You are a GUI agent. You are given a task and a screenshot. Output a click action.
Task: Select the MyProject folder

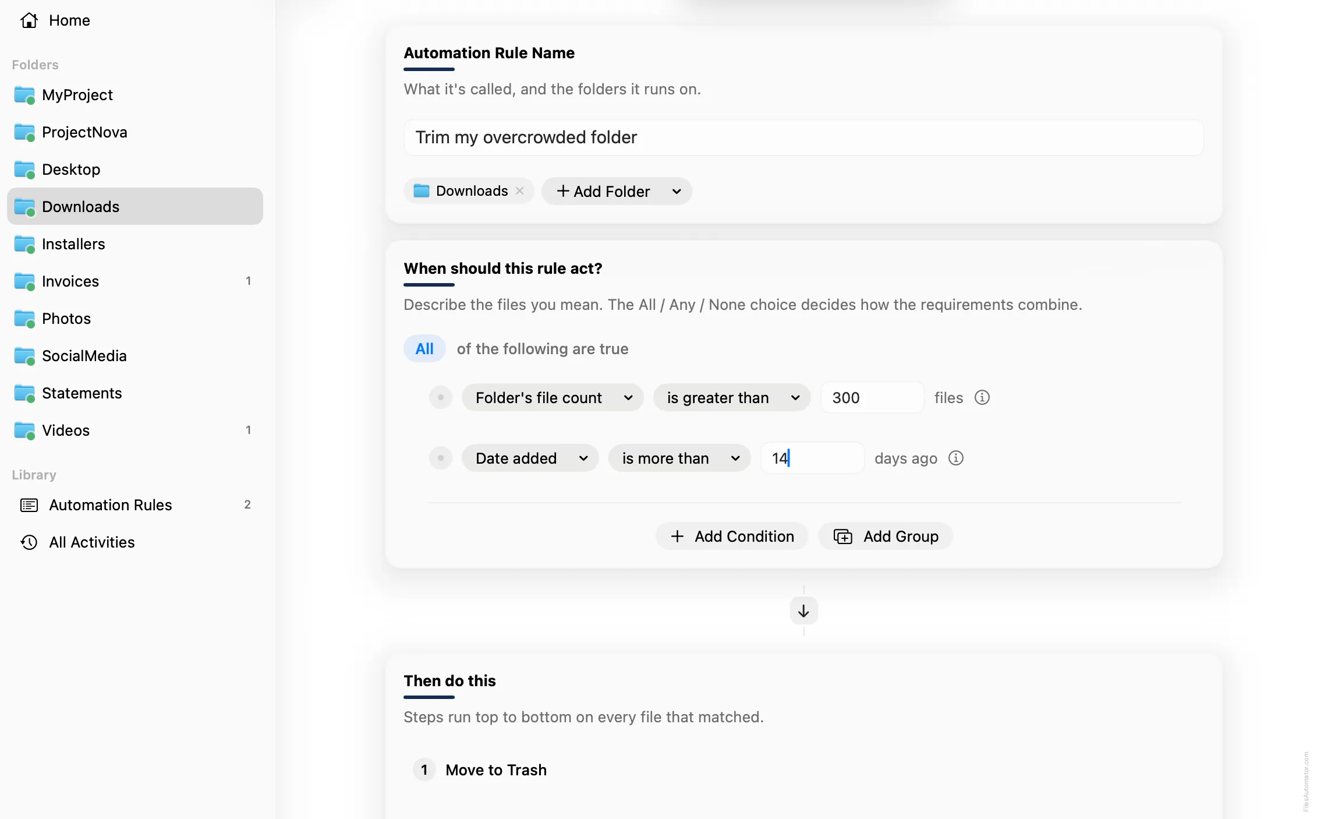135,95
